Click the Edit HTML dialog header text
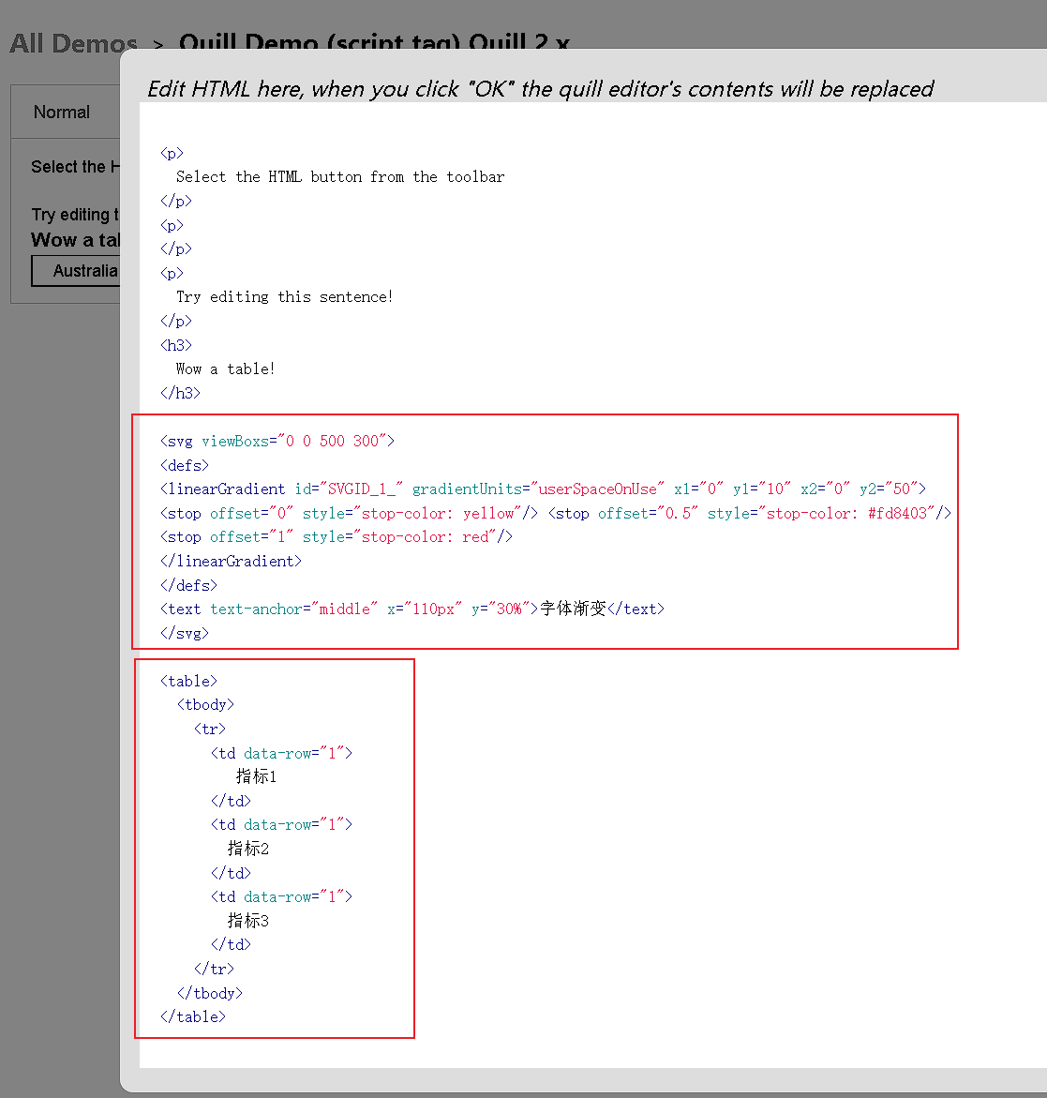Image resolution: width=1047 pixels, height=1098 pixels. 541,89
